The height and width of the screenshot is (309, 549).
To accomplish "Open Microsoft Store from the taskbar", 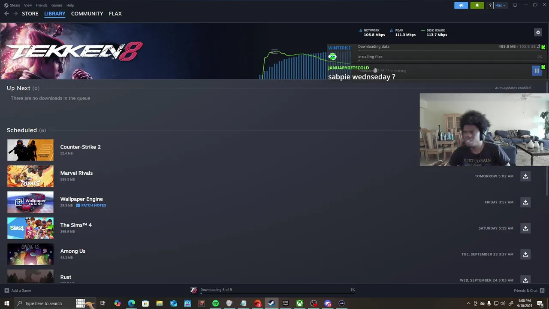I will click(x=145, y=303).
